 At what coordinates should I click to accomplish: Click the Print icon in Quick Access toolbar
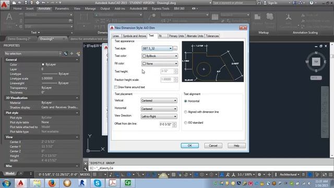pos(38,3)
